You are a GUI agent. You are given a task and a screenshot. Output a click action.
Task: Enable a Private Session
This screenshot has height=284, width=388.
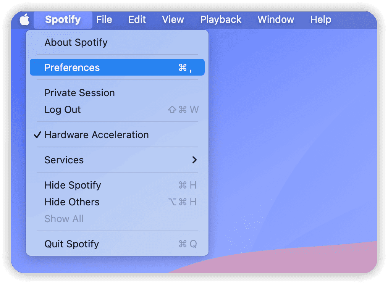pyautogui.click(x=79, y=93)
